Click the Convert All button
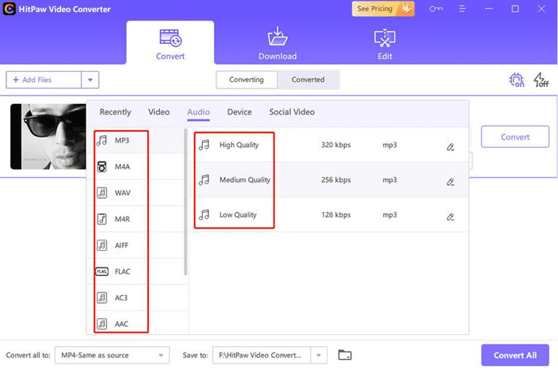Image resolution: width=558 pixels, height=371 pixels. coord(515,355)
